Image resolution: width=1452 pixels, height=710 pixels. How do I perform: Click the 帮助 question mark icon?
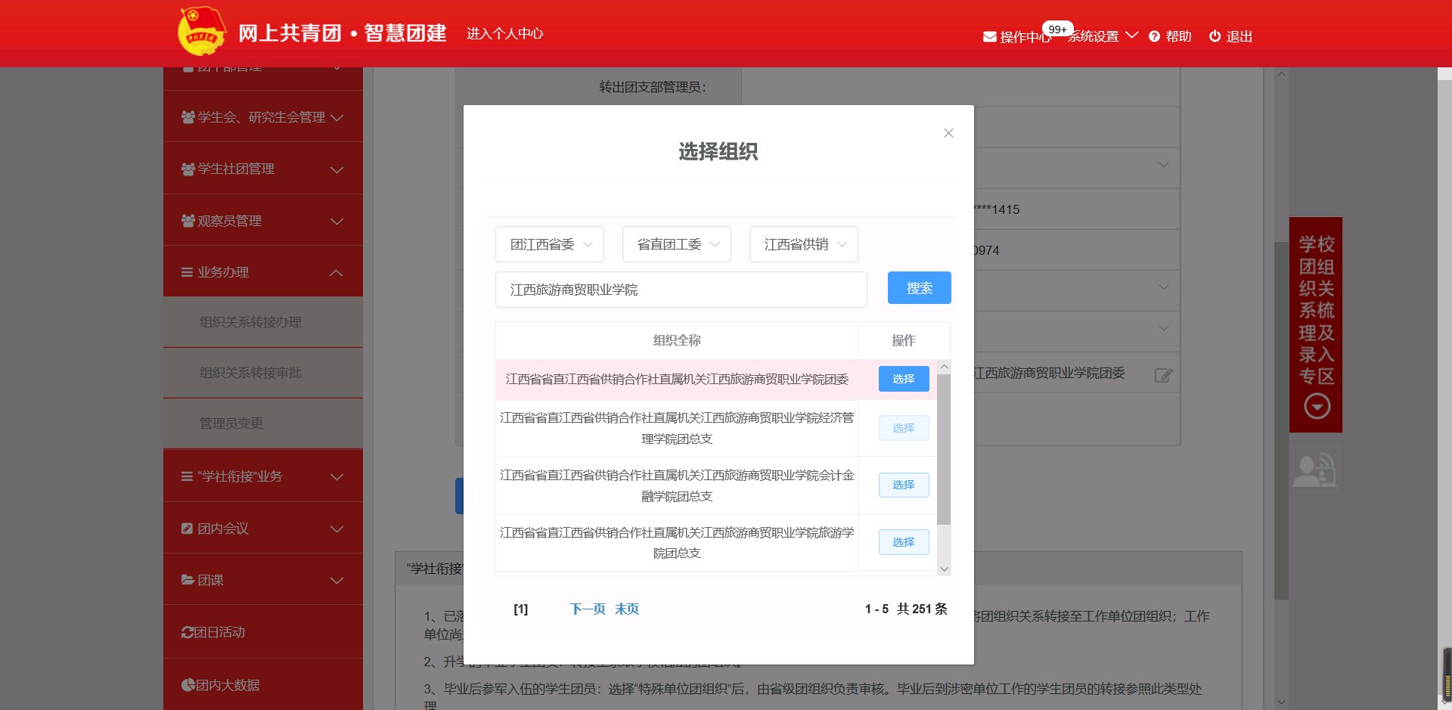(1154, 36)
